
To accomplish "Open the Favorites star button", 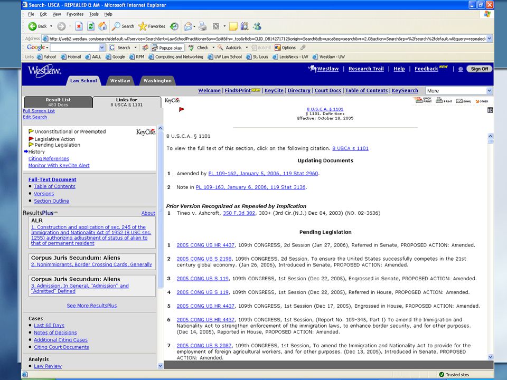I will 152,26.
